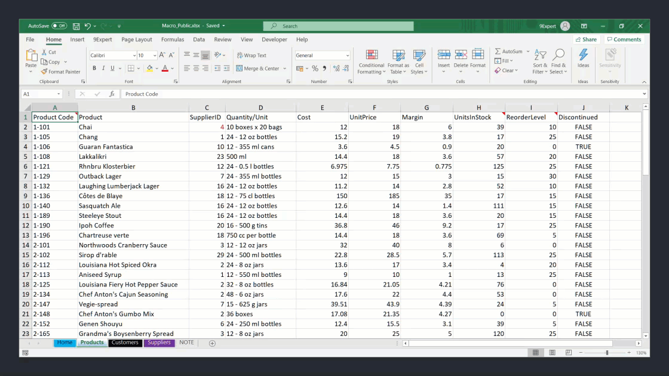Toggle bold formatting
The image size is (669, 376).
(94, 68)
